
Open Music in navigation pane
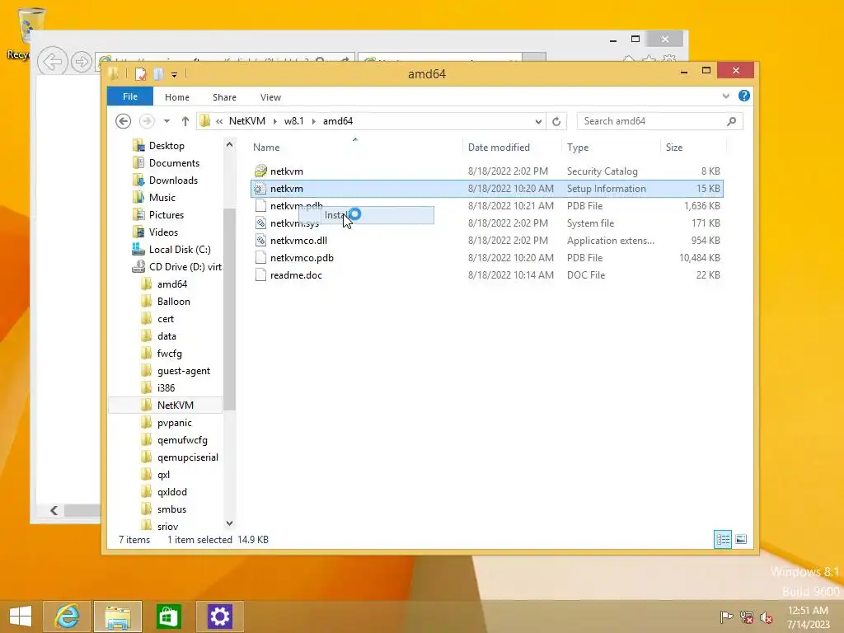coord(162,198)
